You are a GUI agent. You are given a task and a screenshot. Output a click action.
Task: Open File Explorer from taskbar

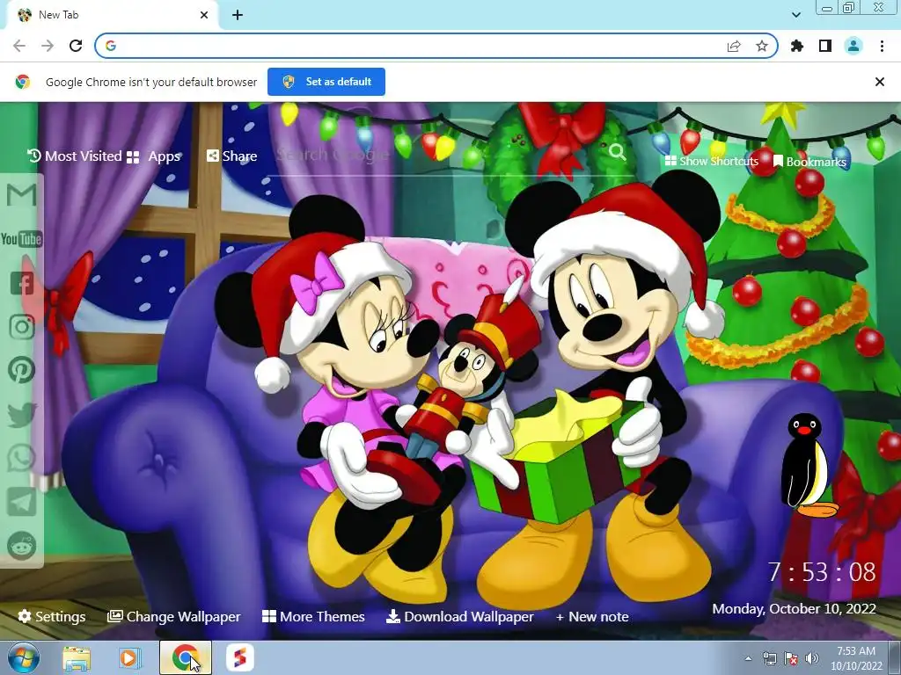tap(77, 657)
